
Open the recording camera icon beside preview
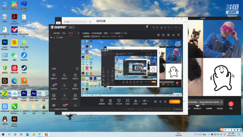tap(156, 102)
